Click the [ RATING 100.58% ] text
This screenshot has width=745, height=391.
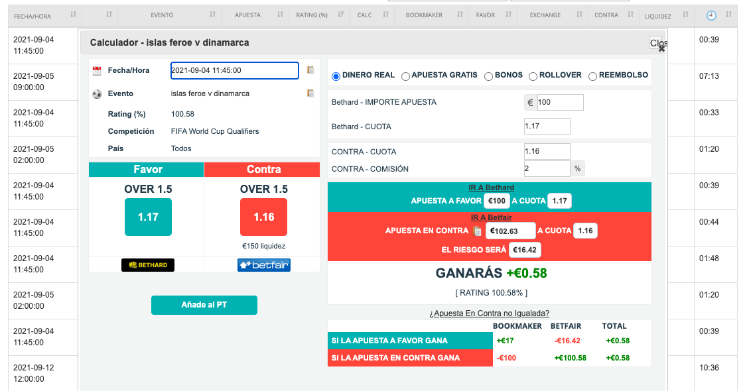coord(492,293)
